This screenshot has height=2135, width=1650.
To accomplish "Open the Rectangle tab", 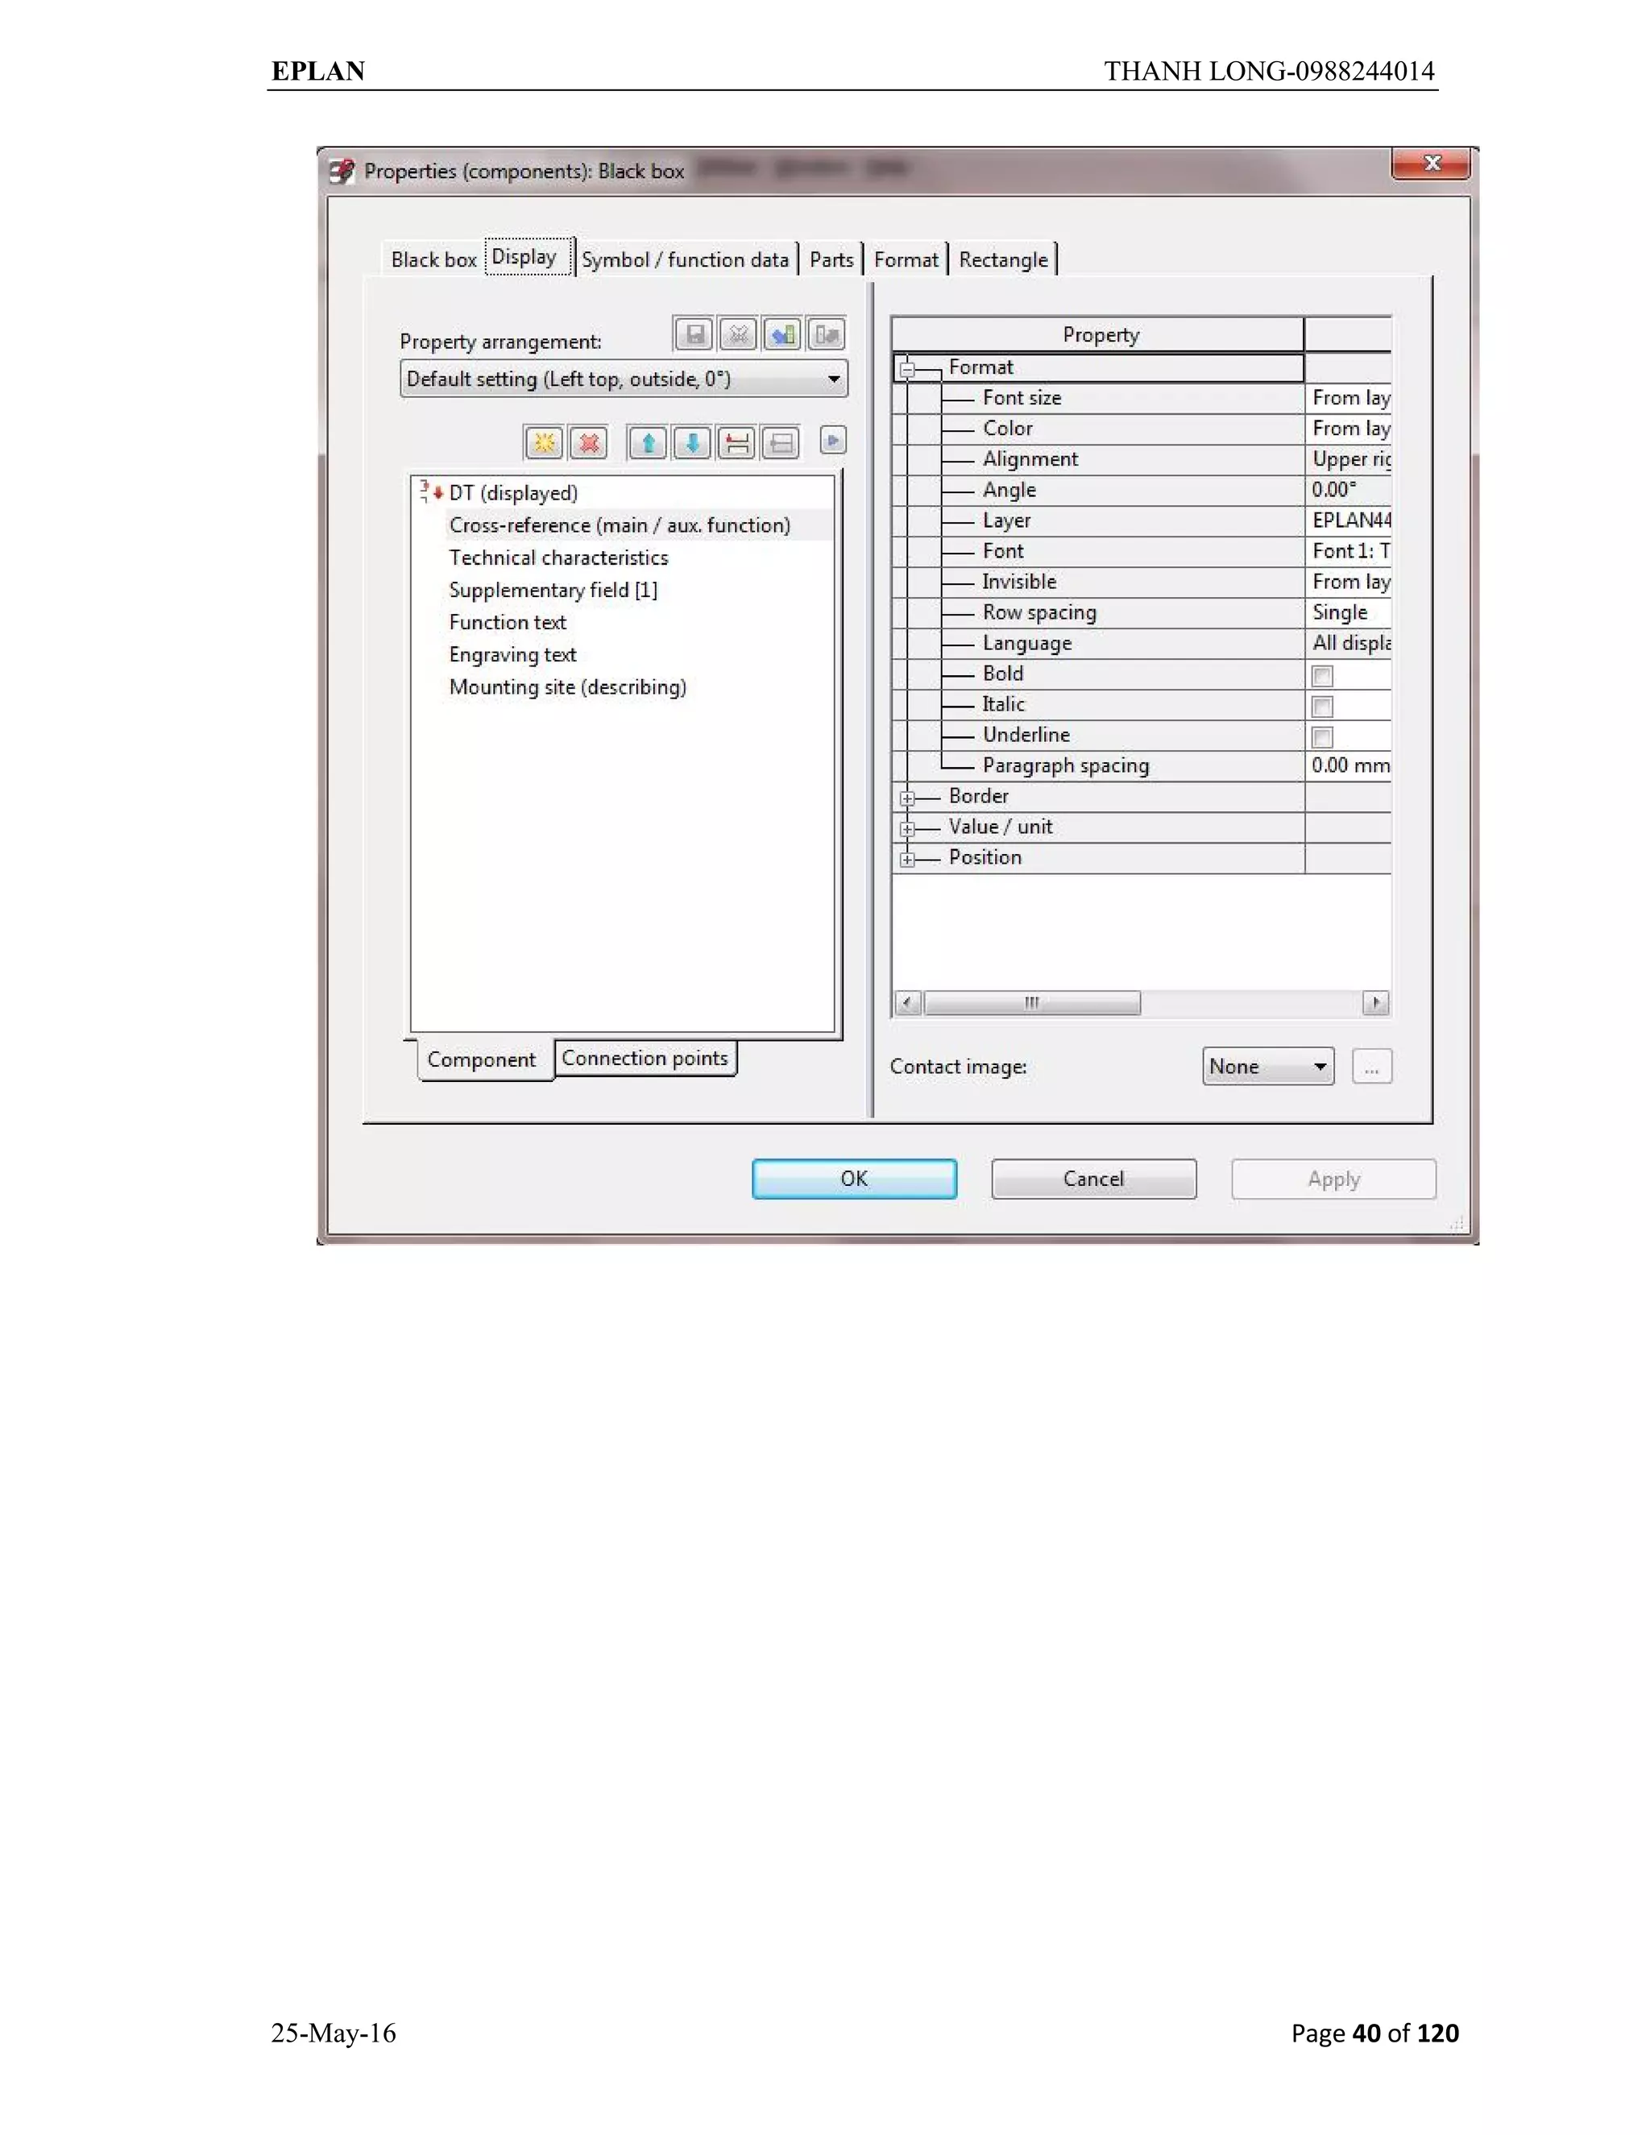I will tap(1004, 260).
